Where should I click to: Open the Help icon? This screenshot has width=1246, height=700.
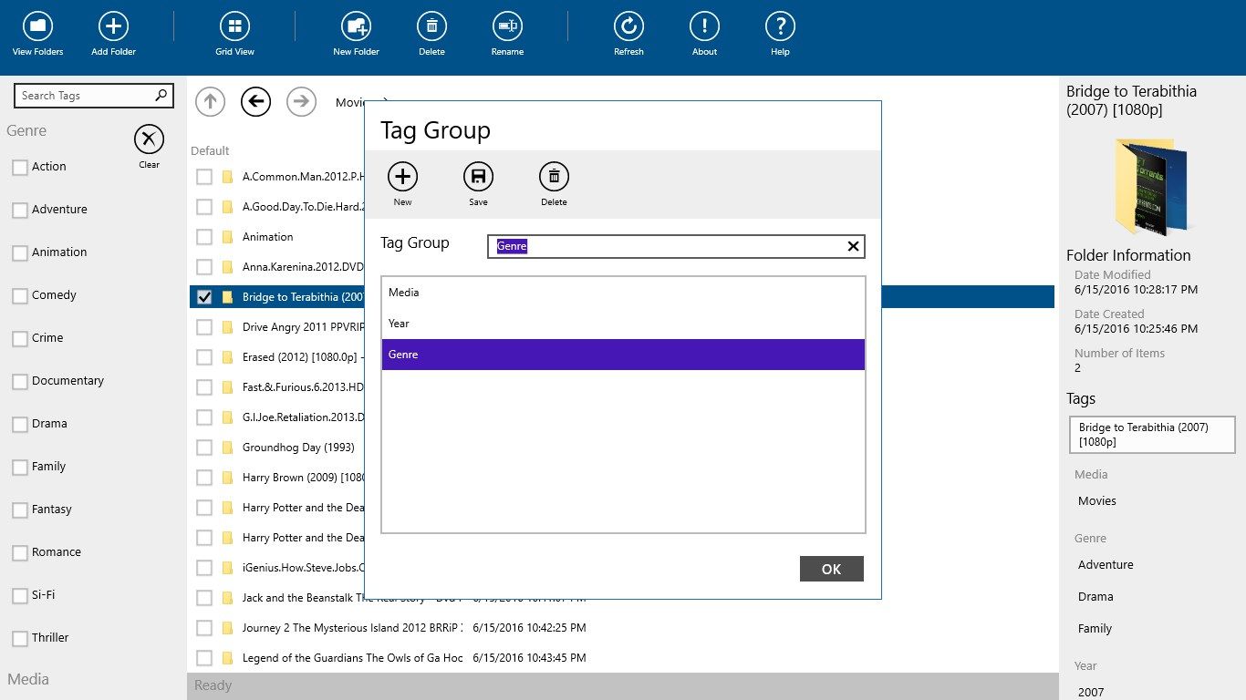(780, 27)
